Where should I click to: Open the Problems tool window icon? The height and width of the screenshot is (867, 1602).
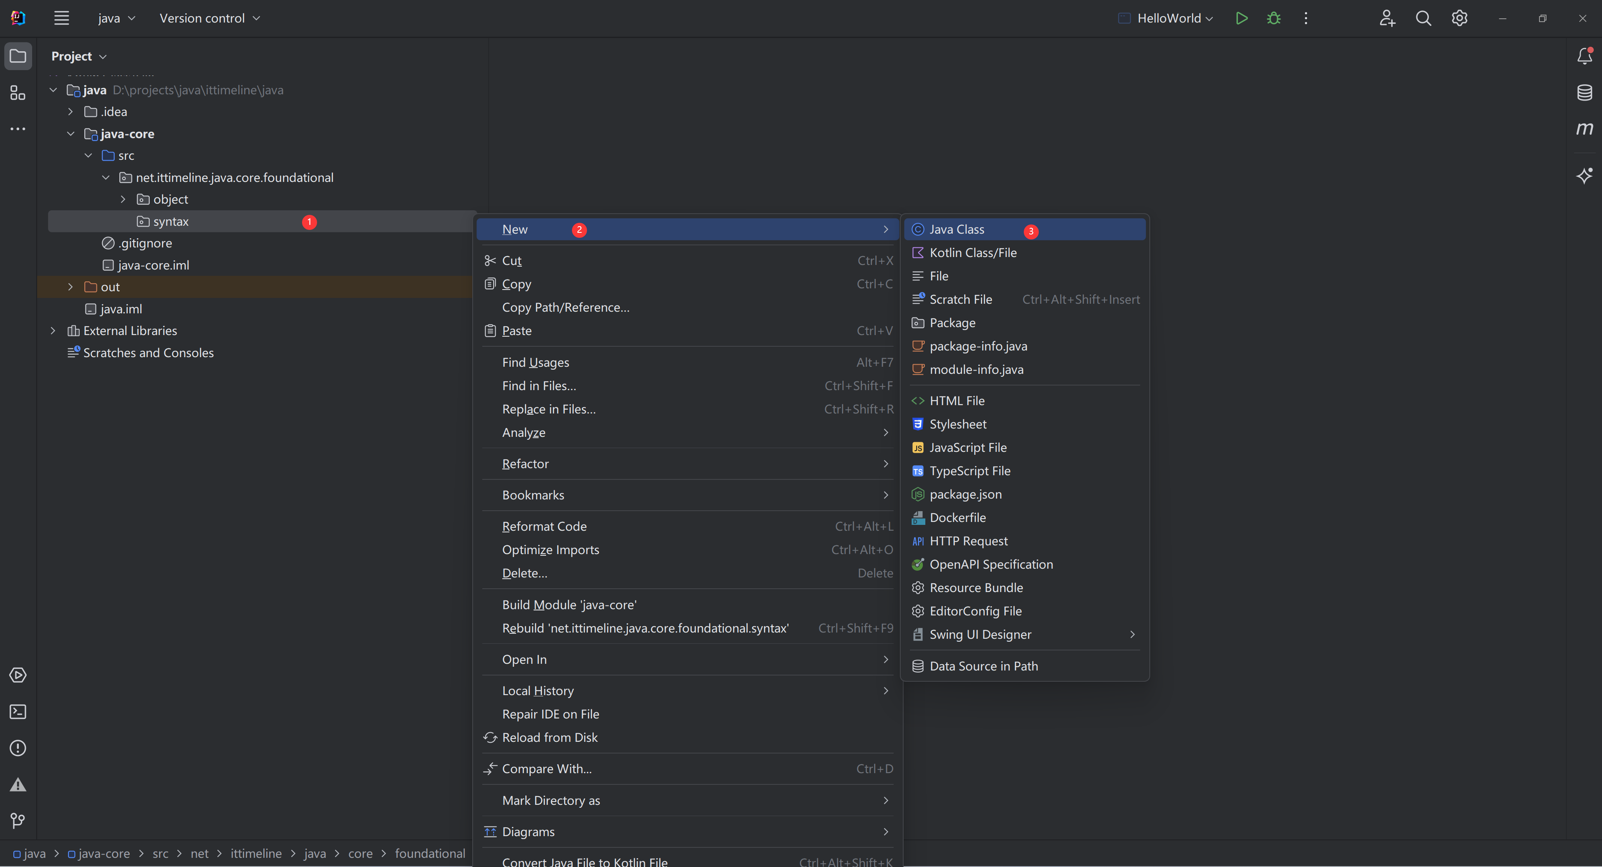(x=18, y=748)
